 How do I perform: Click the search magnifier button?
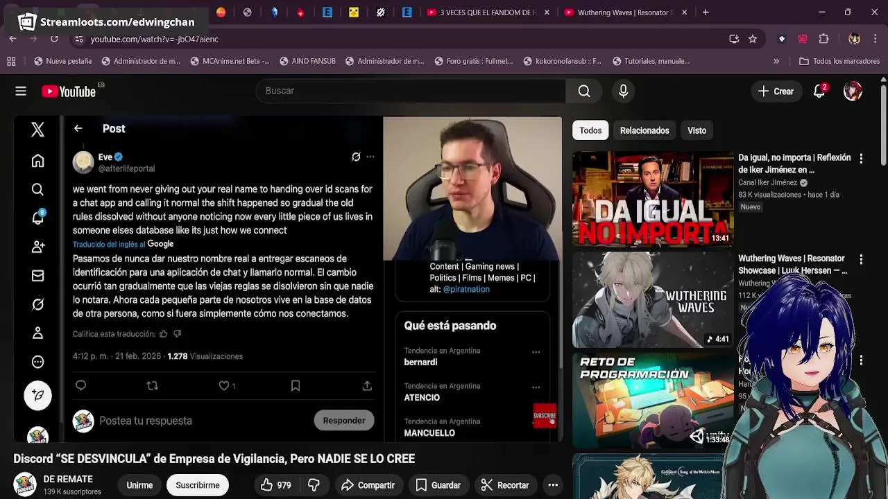click(x=584, y=91)
